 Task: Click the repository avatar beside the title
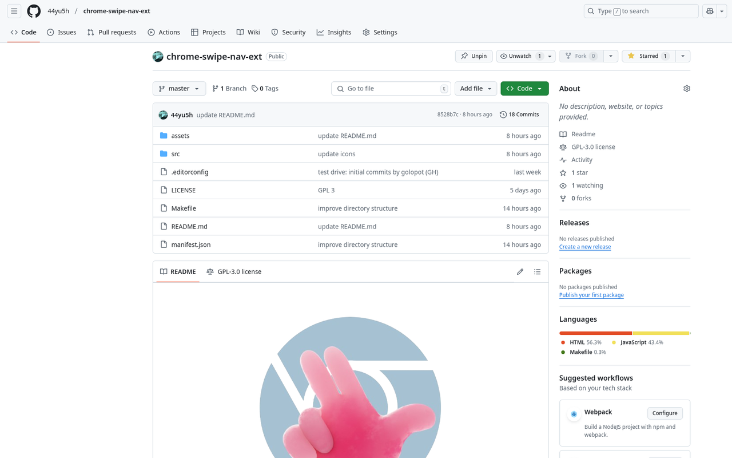[158, 57]
